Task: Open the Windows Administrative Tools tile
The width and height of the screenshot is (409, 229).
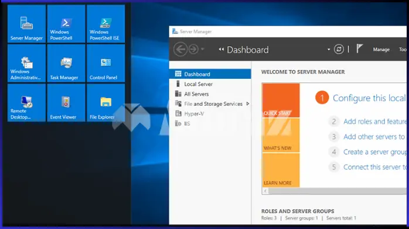Action: (x=26, y=63)
